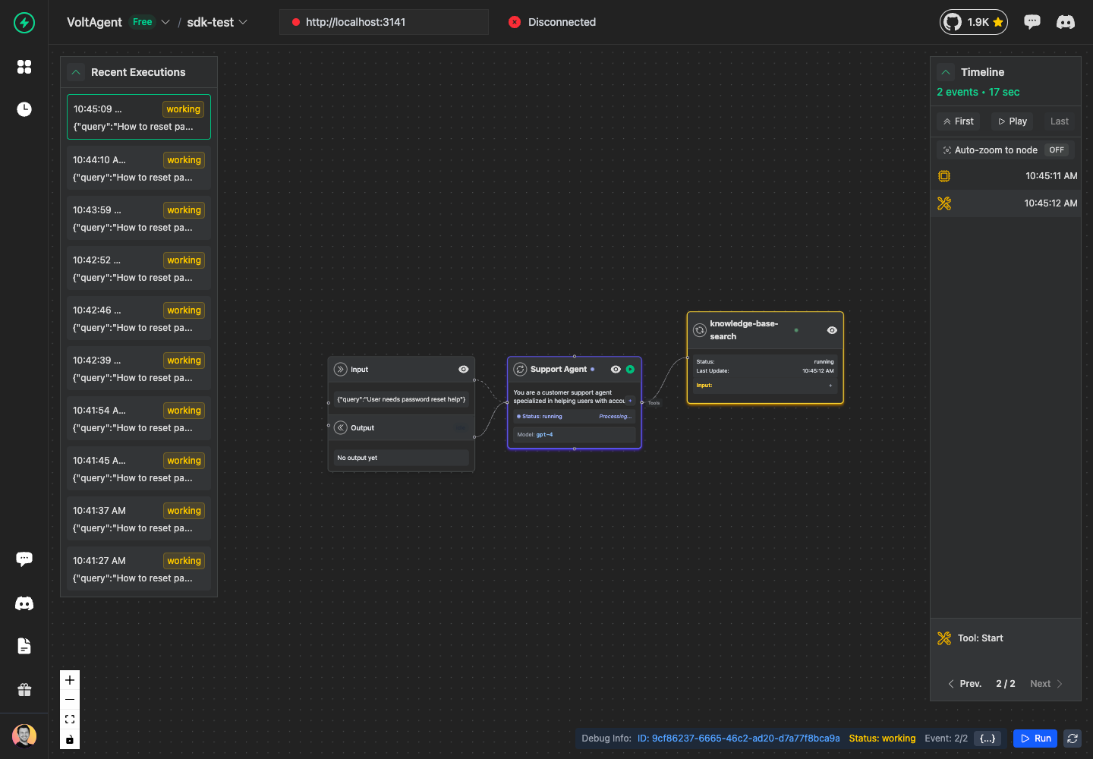Open the VoltAgent Free plan dropdown

click(x=165, y=22)
